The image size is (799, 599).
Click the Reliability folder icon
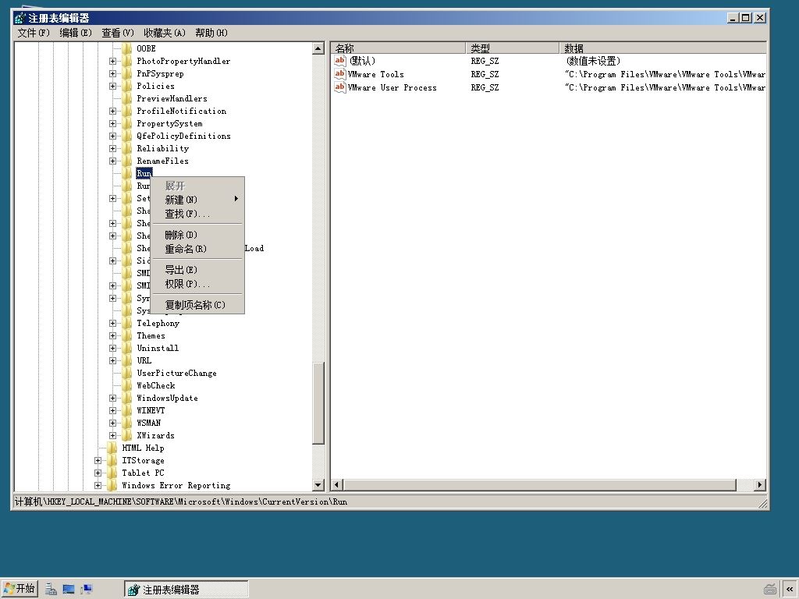(127, 148)
